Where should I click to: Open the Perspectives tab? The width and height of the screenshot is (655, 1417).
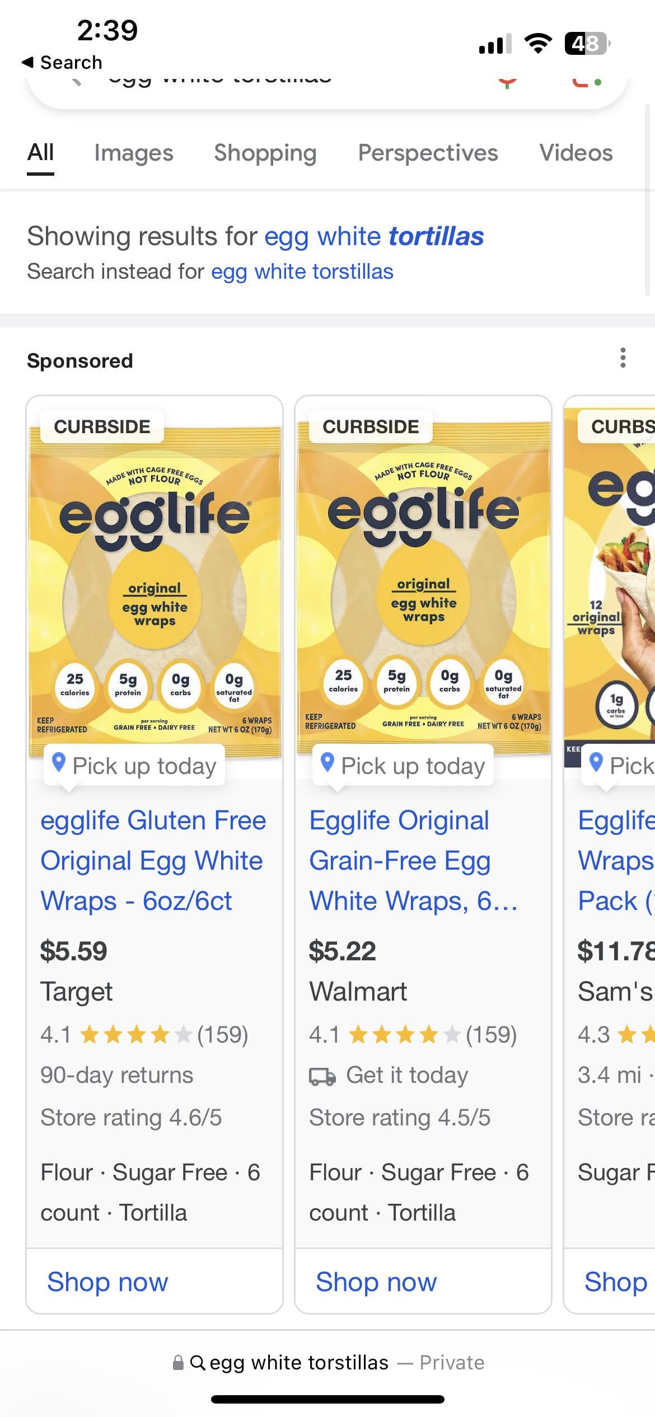tap(428, 153)
